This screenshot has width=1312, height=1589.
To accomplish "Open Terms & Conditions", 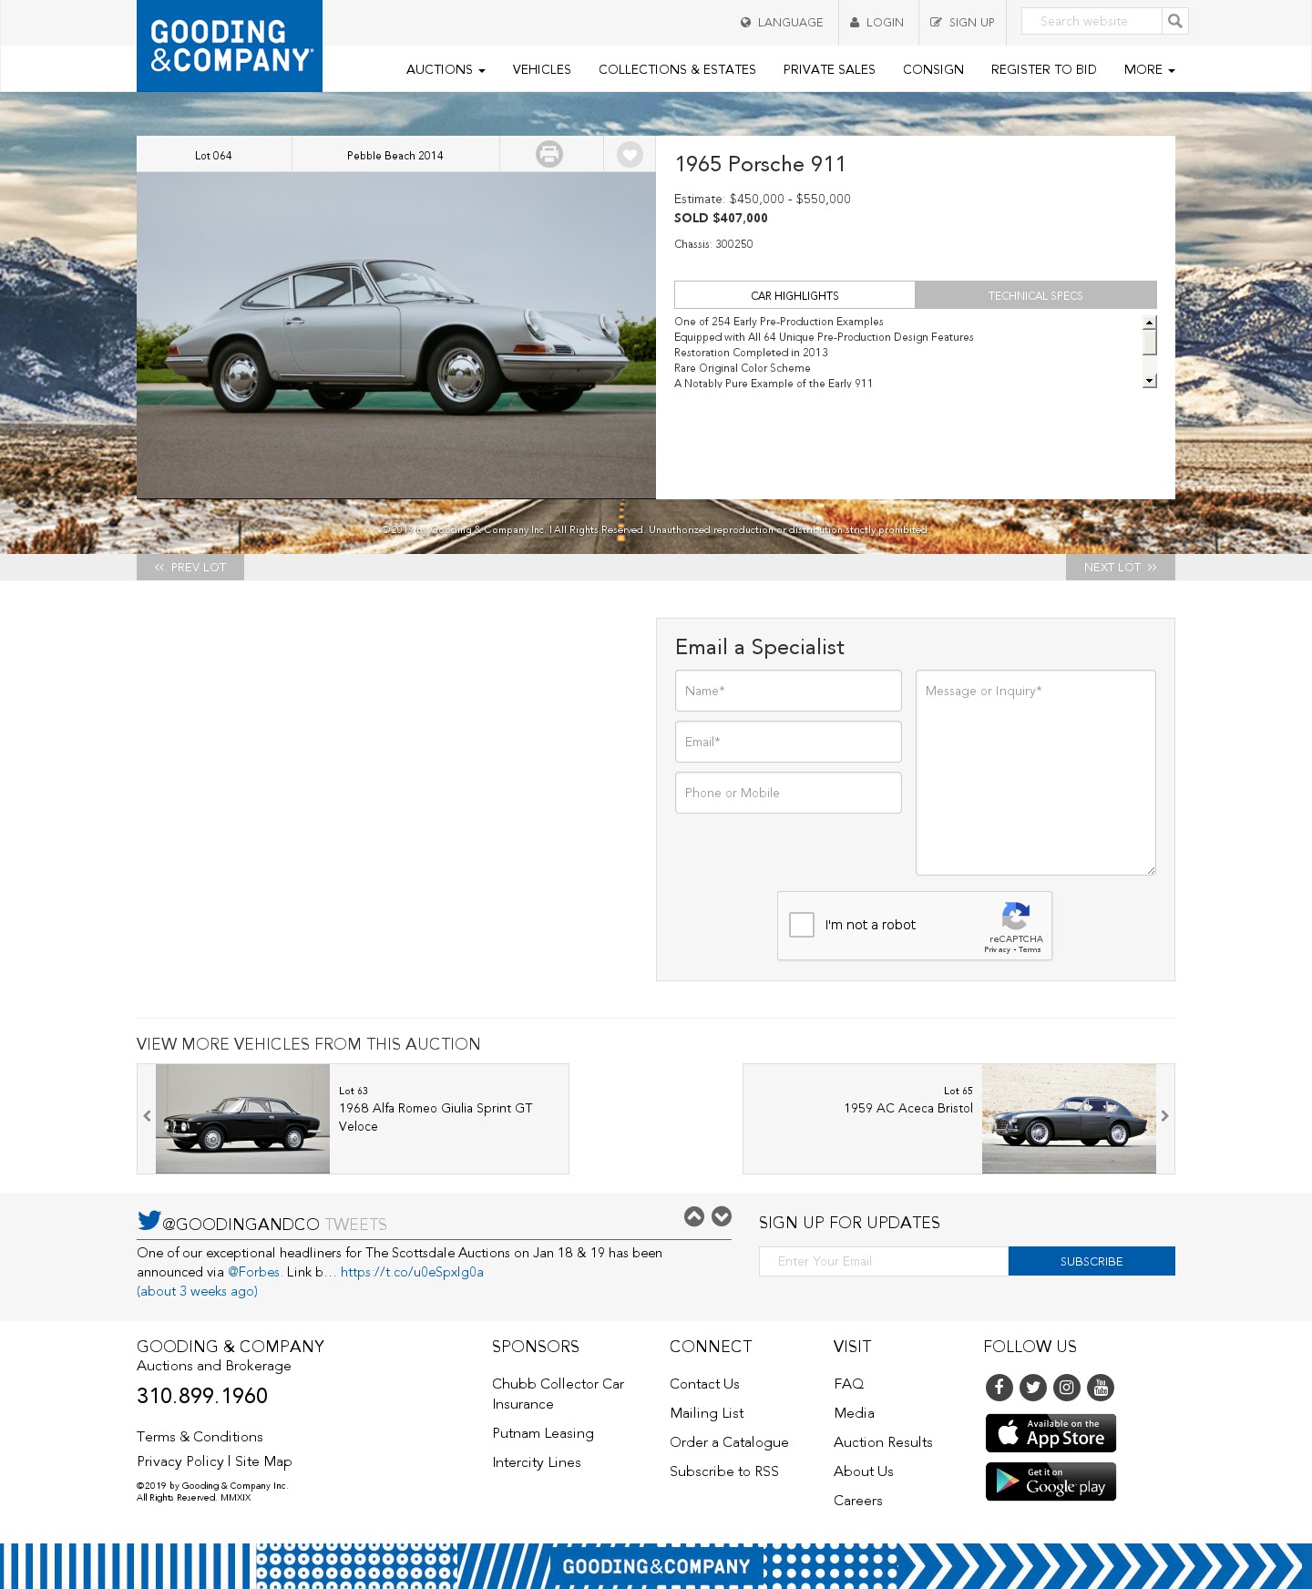I will (200, 1437).
